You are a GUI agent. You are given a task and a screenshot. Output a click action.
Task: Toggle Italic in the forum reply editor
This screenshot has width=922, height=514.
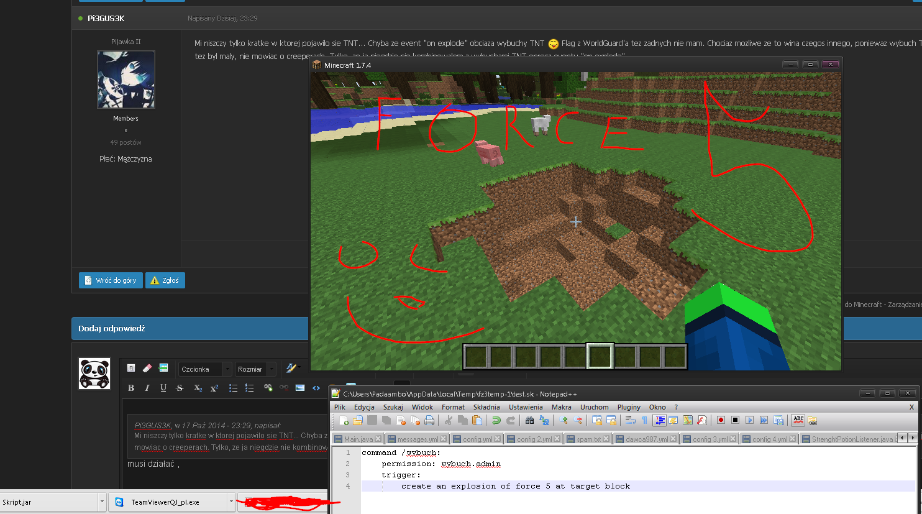(147, 388)
